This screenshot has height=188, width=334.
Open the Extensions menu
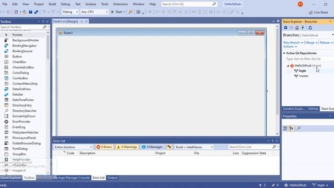[x=121, y=4]
